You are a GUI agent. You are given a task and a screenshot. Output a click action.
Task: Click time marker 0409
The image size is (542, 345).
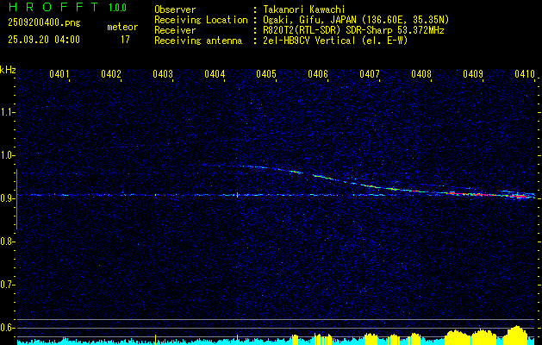pyautogui.click(x=472, y=73)
